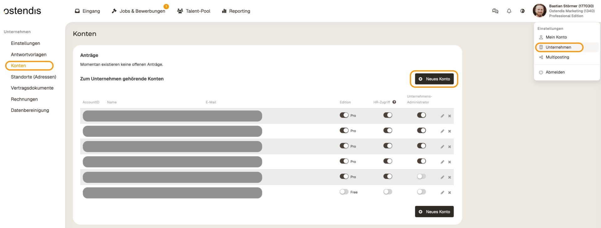This screenshot has height=228, width=601.
Task: Open user profile menu via avatar photo
Action: (x=539, y=11)
